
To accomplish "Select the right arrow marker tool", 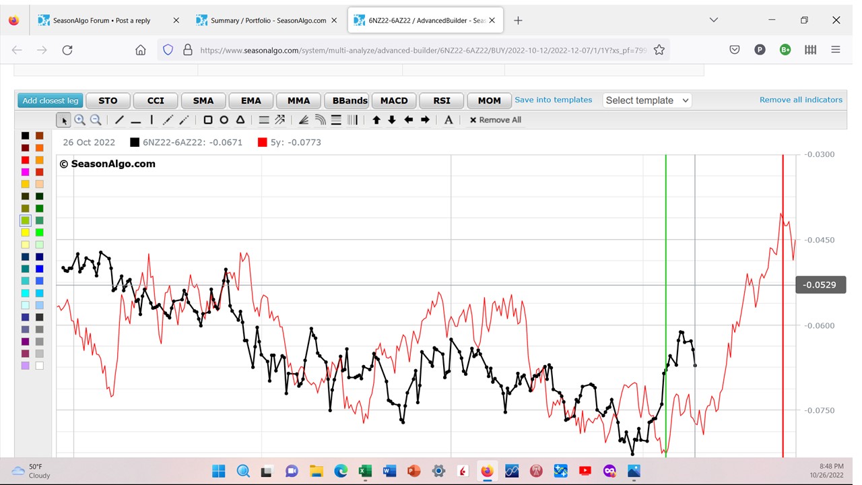I will click(425, 120).
